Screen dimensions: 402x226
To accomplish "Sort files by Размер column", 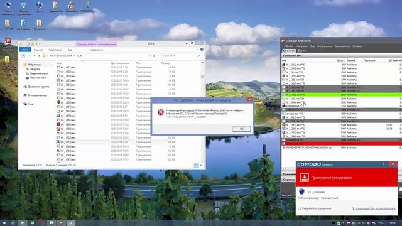I will 165,63.
